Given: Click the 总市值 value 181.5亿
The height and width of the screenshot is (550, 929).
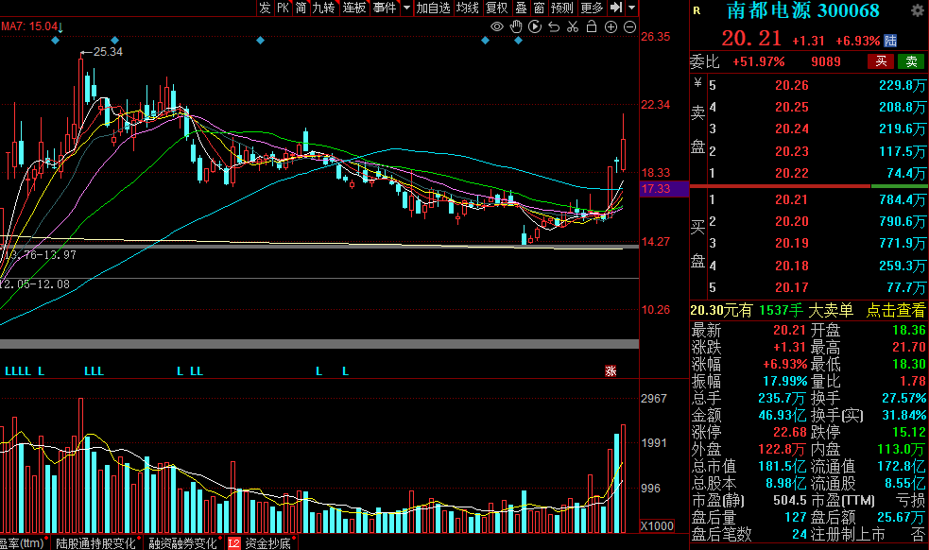Looking at the screenshot, I should pos(783,467).
